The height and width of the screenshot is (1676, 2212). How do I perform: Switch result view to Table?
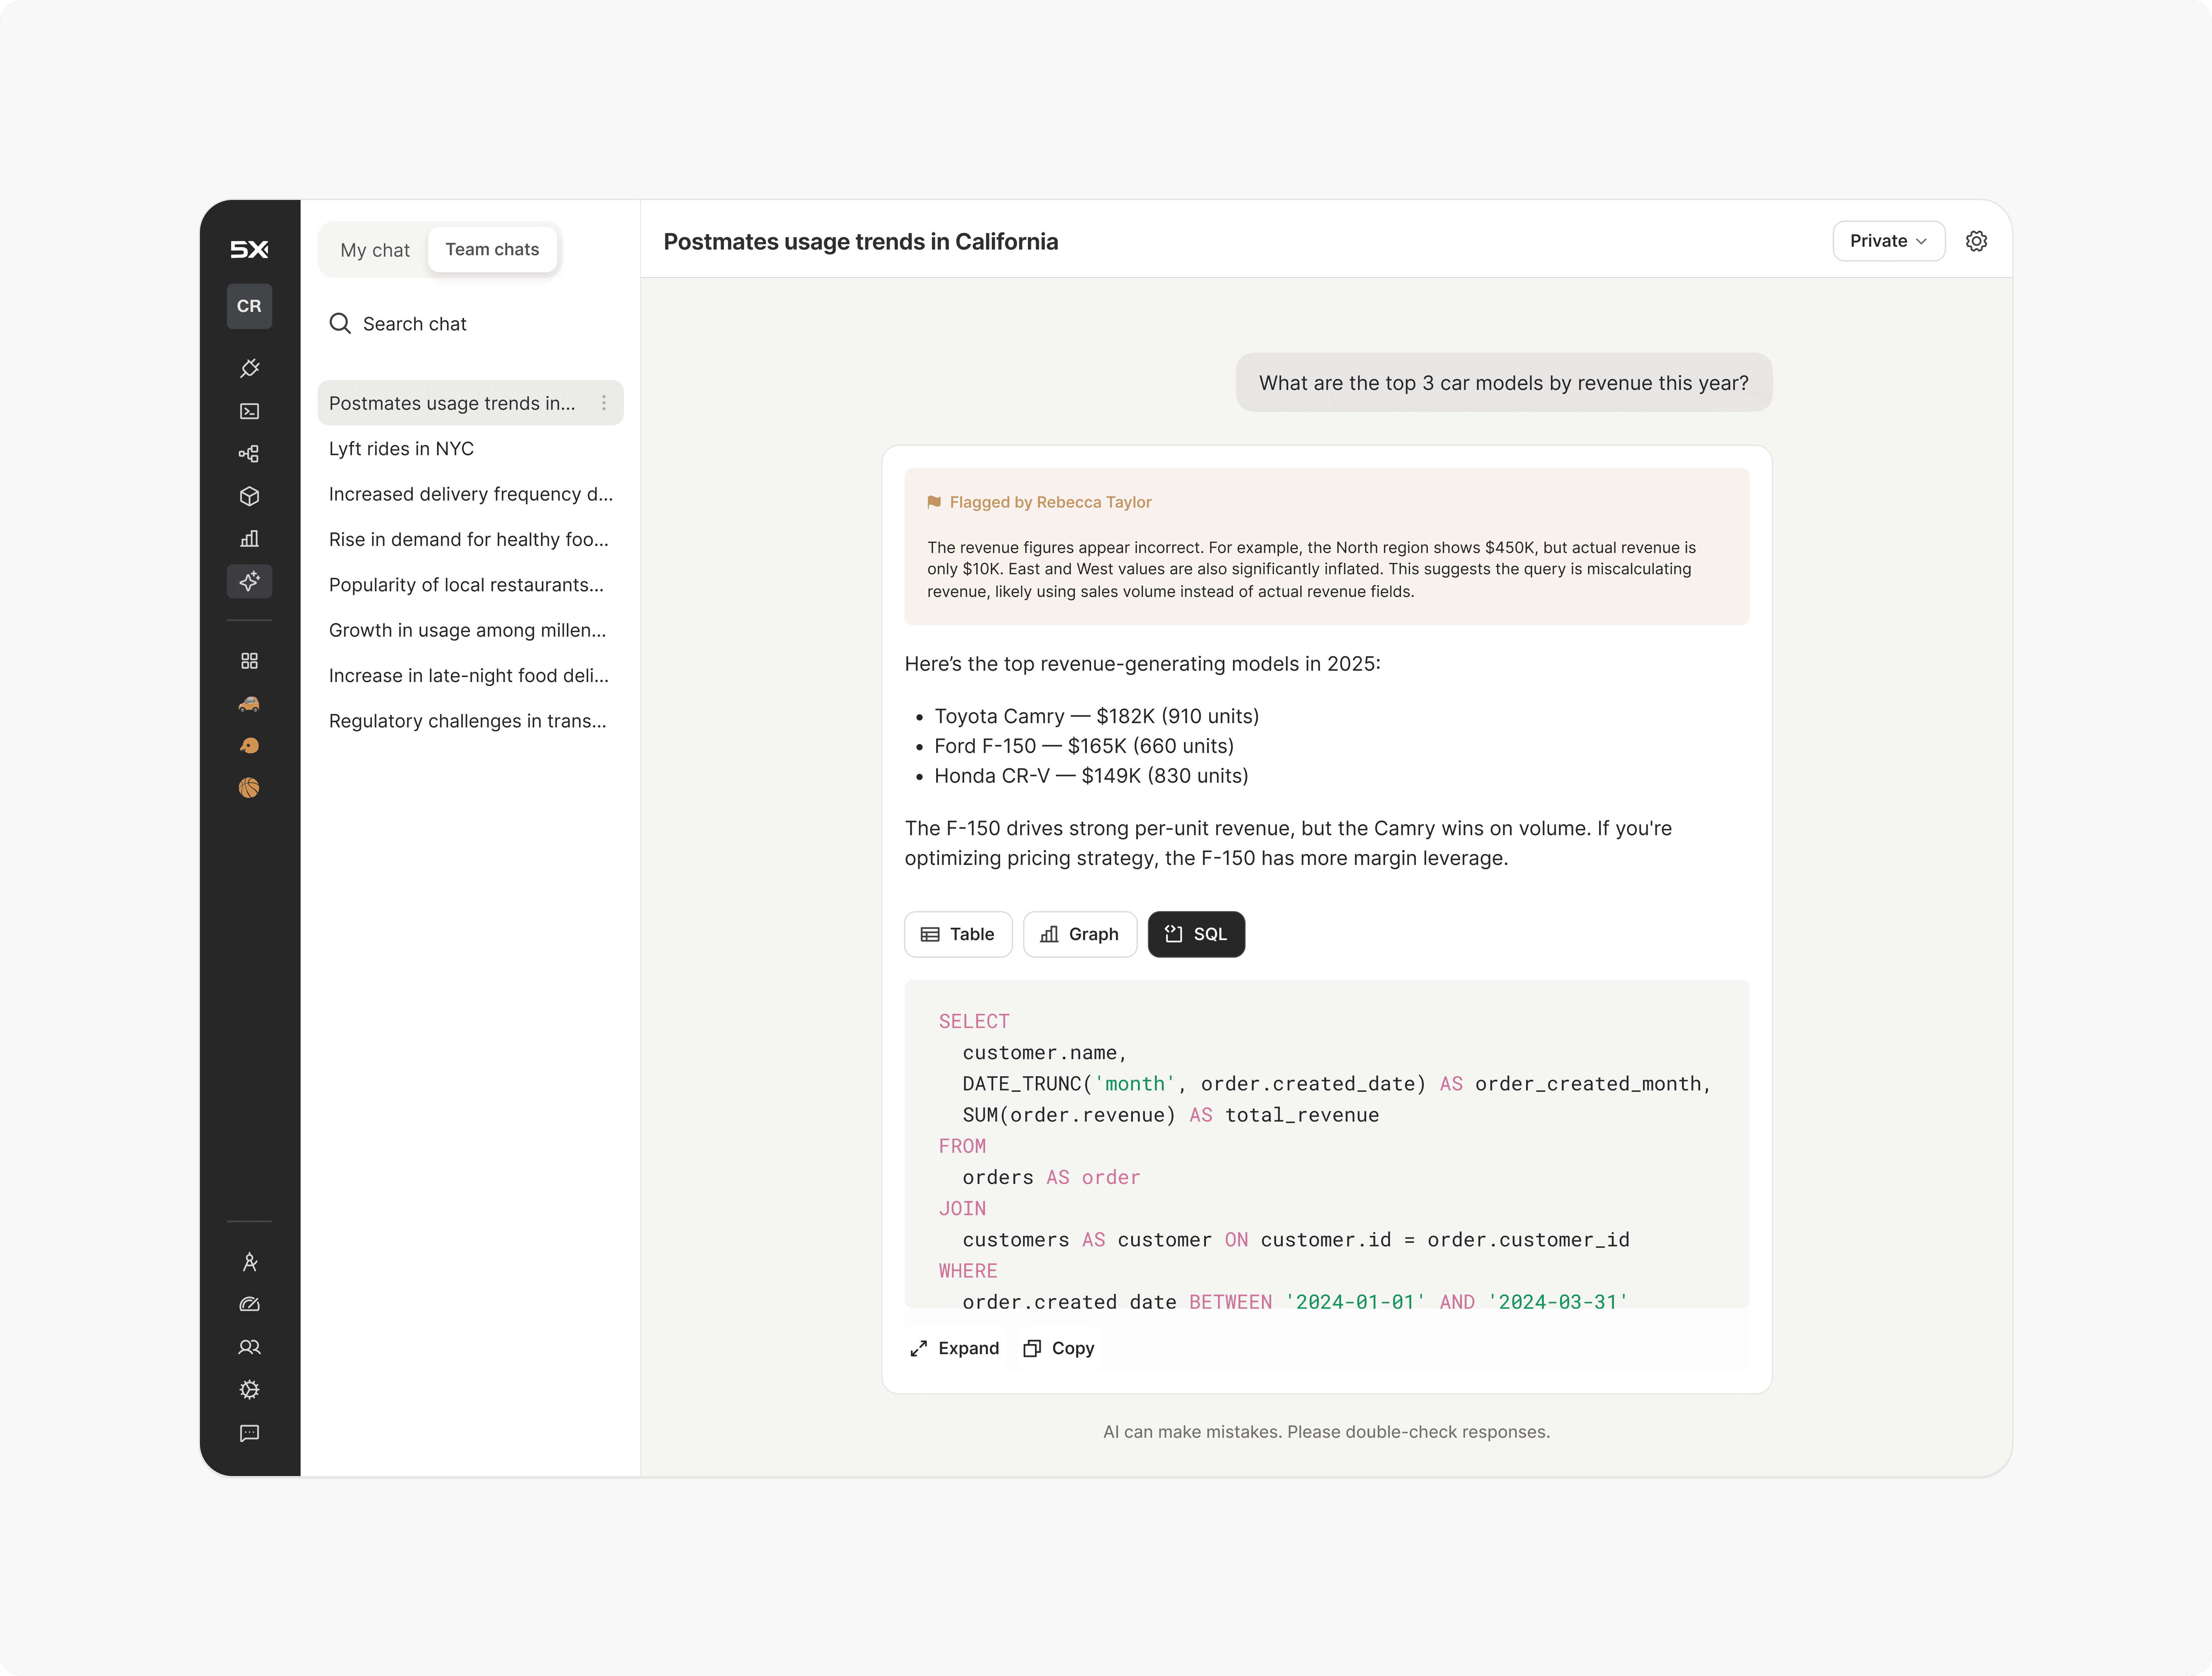957,934
